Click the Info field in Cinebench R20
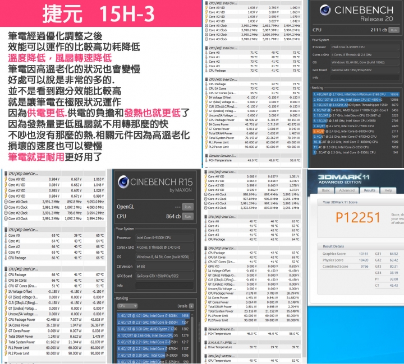Screen dimensions: 404x364 pos(365,78)
